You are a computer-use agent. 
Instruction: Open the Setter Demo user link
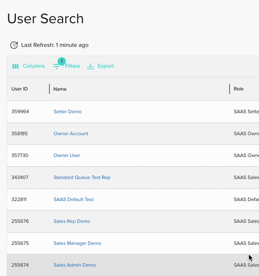(67, 111)
